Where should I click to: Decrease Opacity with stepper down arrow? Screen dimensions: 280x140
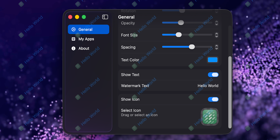click(217, 25)
